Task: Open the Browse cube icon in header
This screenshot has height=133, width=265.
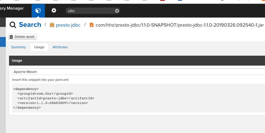Action: pyautogui.click(x=38, y=11)
